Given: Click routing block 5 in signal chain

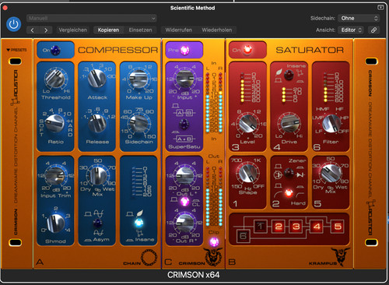Looking at the screenshot, I should point(338,227).
